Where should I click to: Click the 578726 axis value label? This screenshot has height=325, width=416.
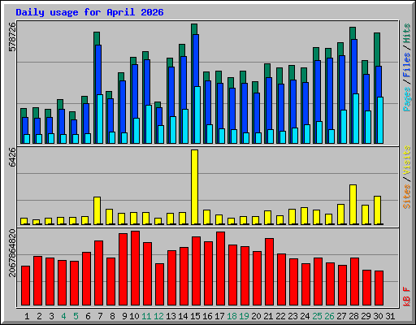(12, 37)
